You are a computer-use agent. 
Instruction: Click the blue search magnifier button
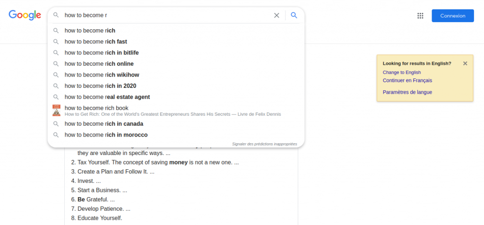tap(294, 16)
